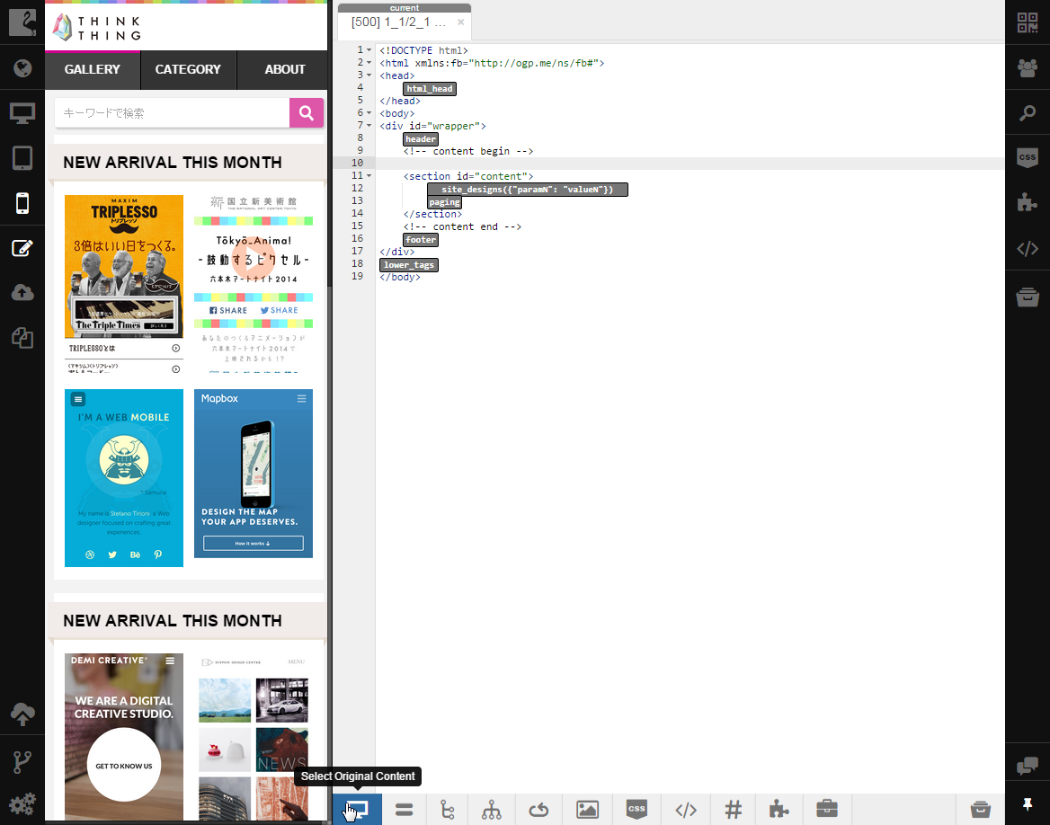
Task: Open the Mapbox thumbnail
Action: [x=254, y=474]
